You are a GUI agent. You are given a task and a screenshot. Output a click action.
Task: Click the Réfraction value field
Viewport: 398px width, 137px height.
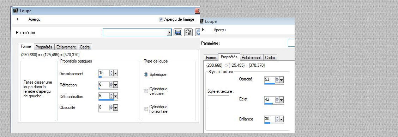(104, 85)
